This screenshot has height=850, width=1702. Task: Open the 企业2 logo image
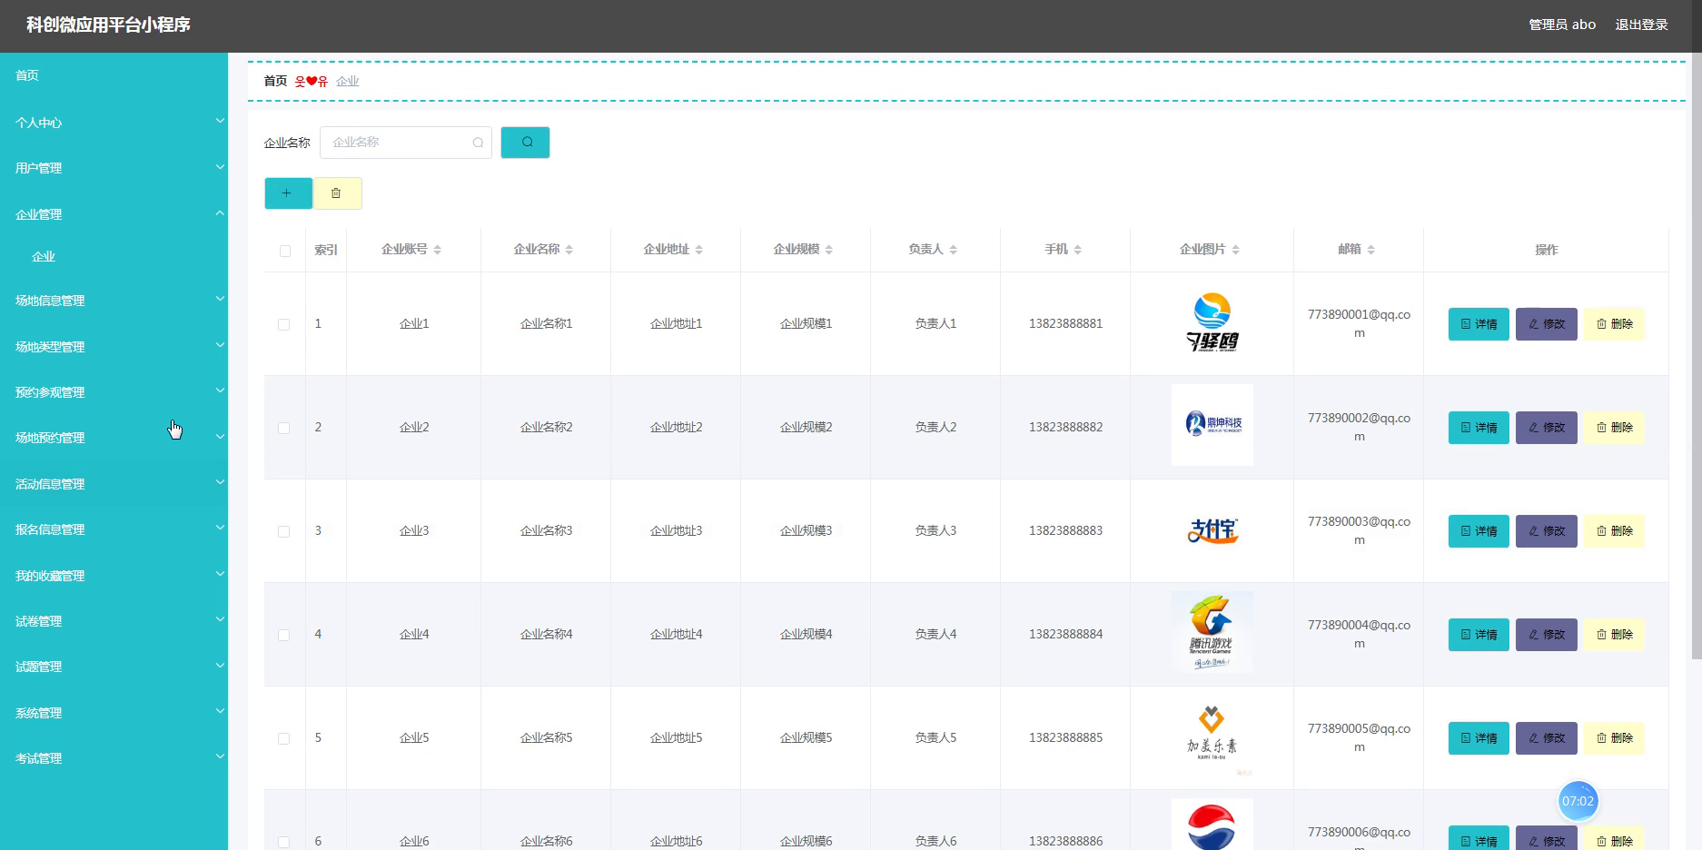pos(1212,425)
